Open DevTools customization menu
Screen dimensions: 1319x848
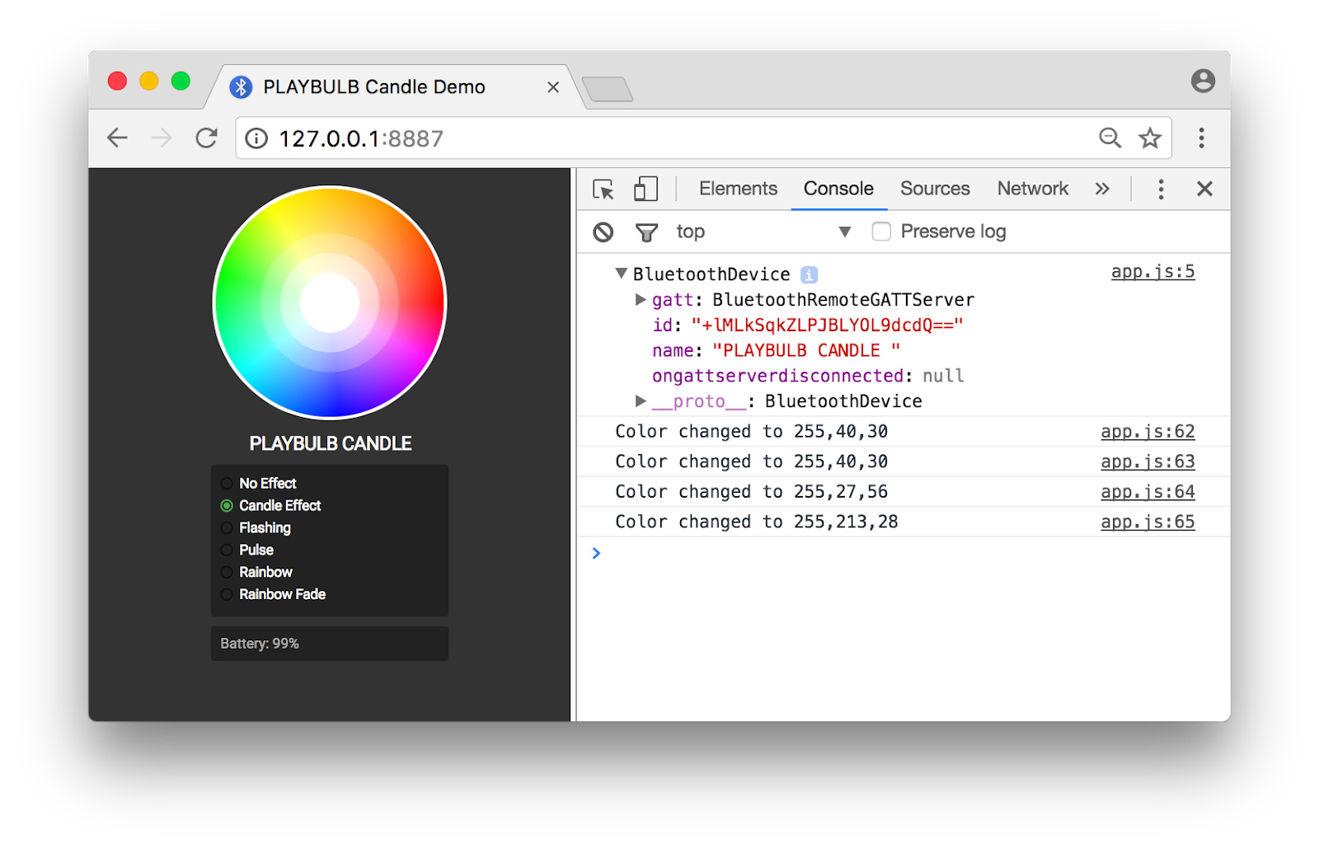pyautogui.click(x=1161, y=189)
